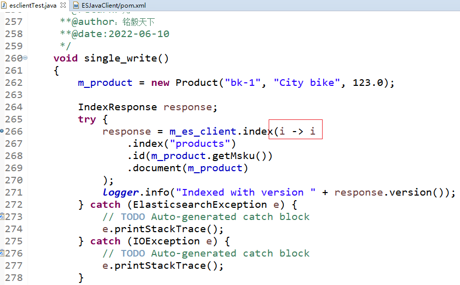Collapse the single_write method fold marker
Viewport: 460px width, 285px height.
pos(25,58)
